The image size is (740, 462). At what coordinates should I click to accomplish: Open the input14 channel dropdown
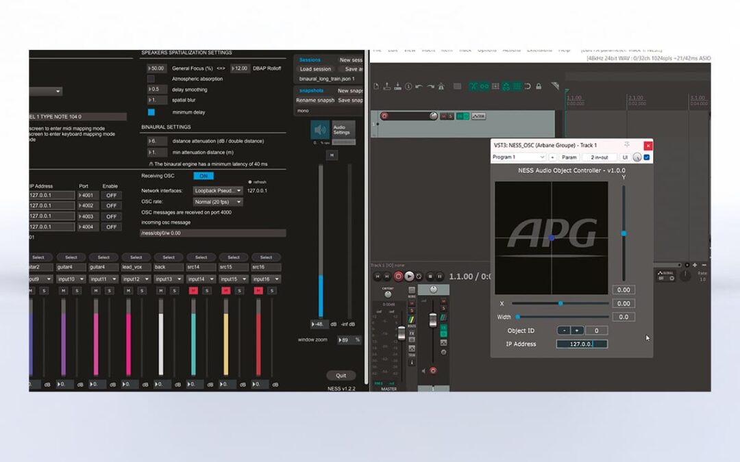[x=201, y=279]
